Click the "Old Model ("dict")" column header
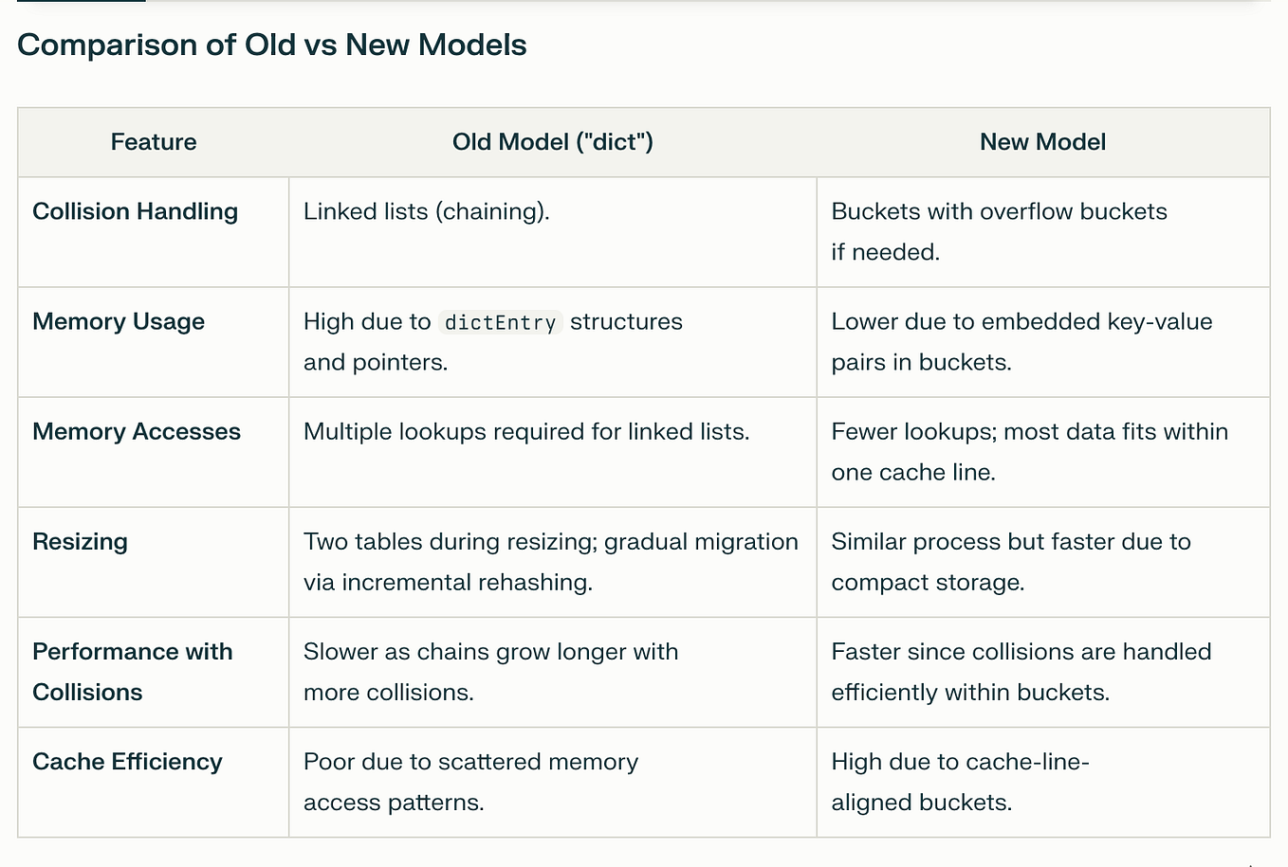 click(x=553, y=142)
